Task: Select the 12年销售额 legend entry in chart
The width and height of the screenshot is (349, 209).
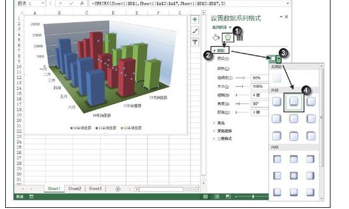Action: (131, 128)
